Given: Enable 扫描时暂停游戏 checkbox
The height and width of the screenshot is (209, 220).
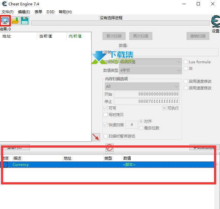Looking at the screenshot, I should pyautogui.click(x=105, y=136).
